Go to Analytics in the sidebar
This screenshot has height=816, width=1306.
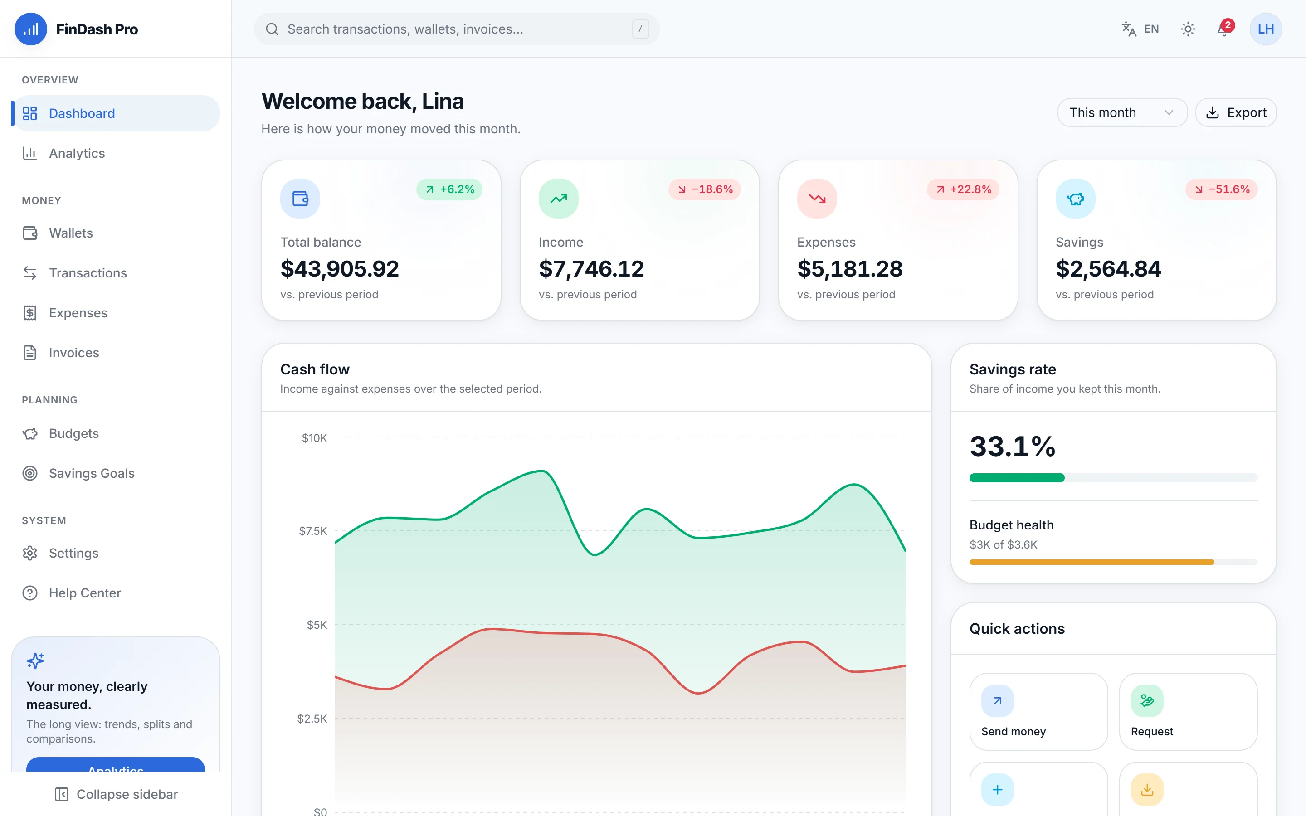coord(116,153)
